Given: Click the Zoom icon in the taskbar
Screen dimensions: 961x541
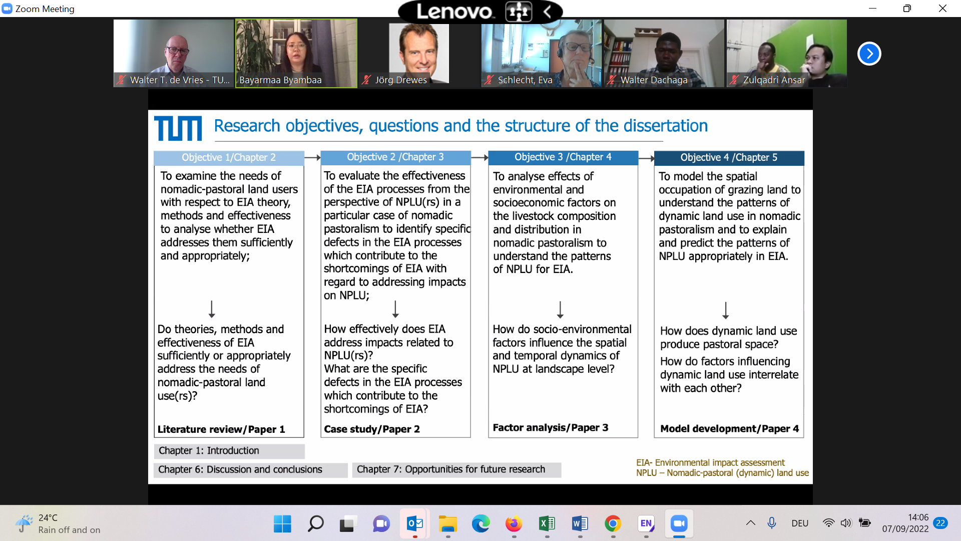Looking at the screenshot, I should 679,524.
